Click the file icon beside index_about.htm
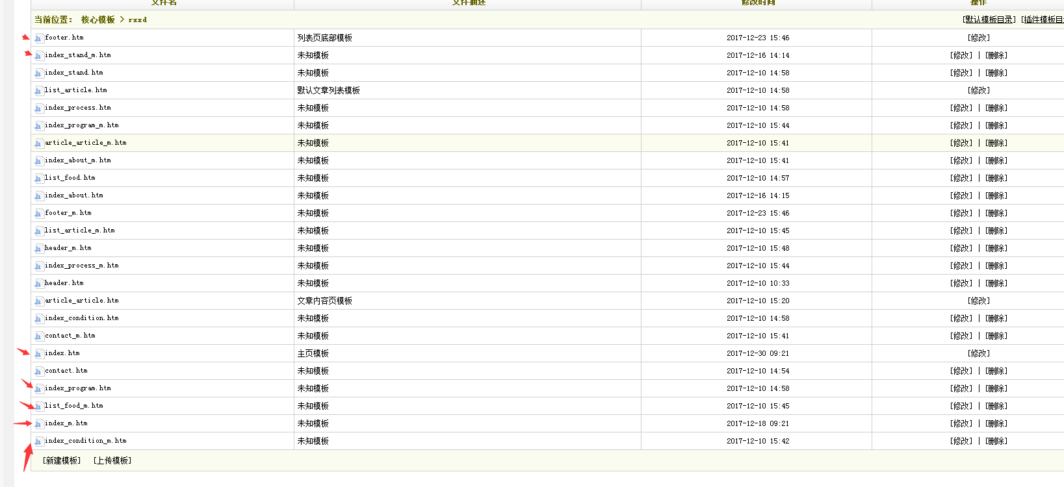Image resolution: width=1064 pixels, height=487 pixels. tap(39, 196)
